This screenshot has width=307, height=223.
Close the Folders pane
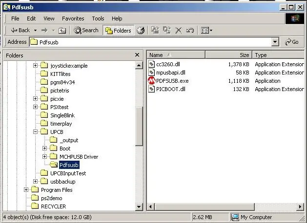pos(137,55)
